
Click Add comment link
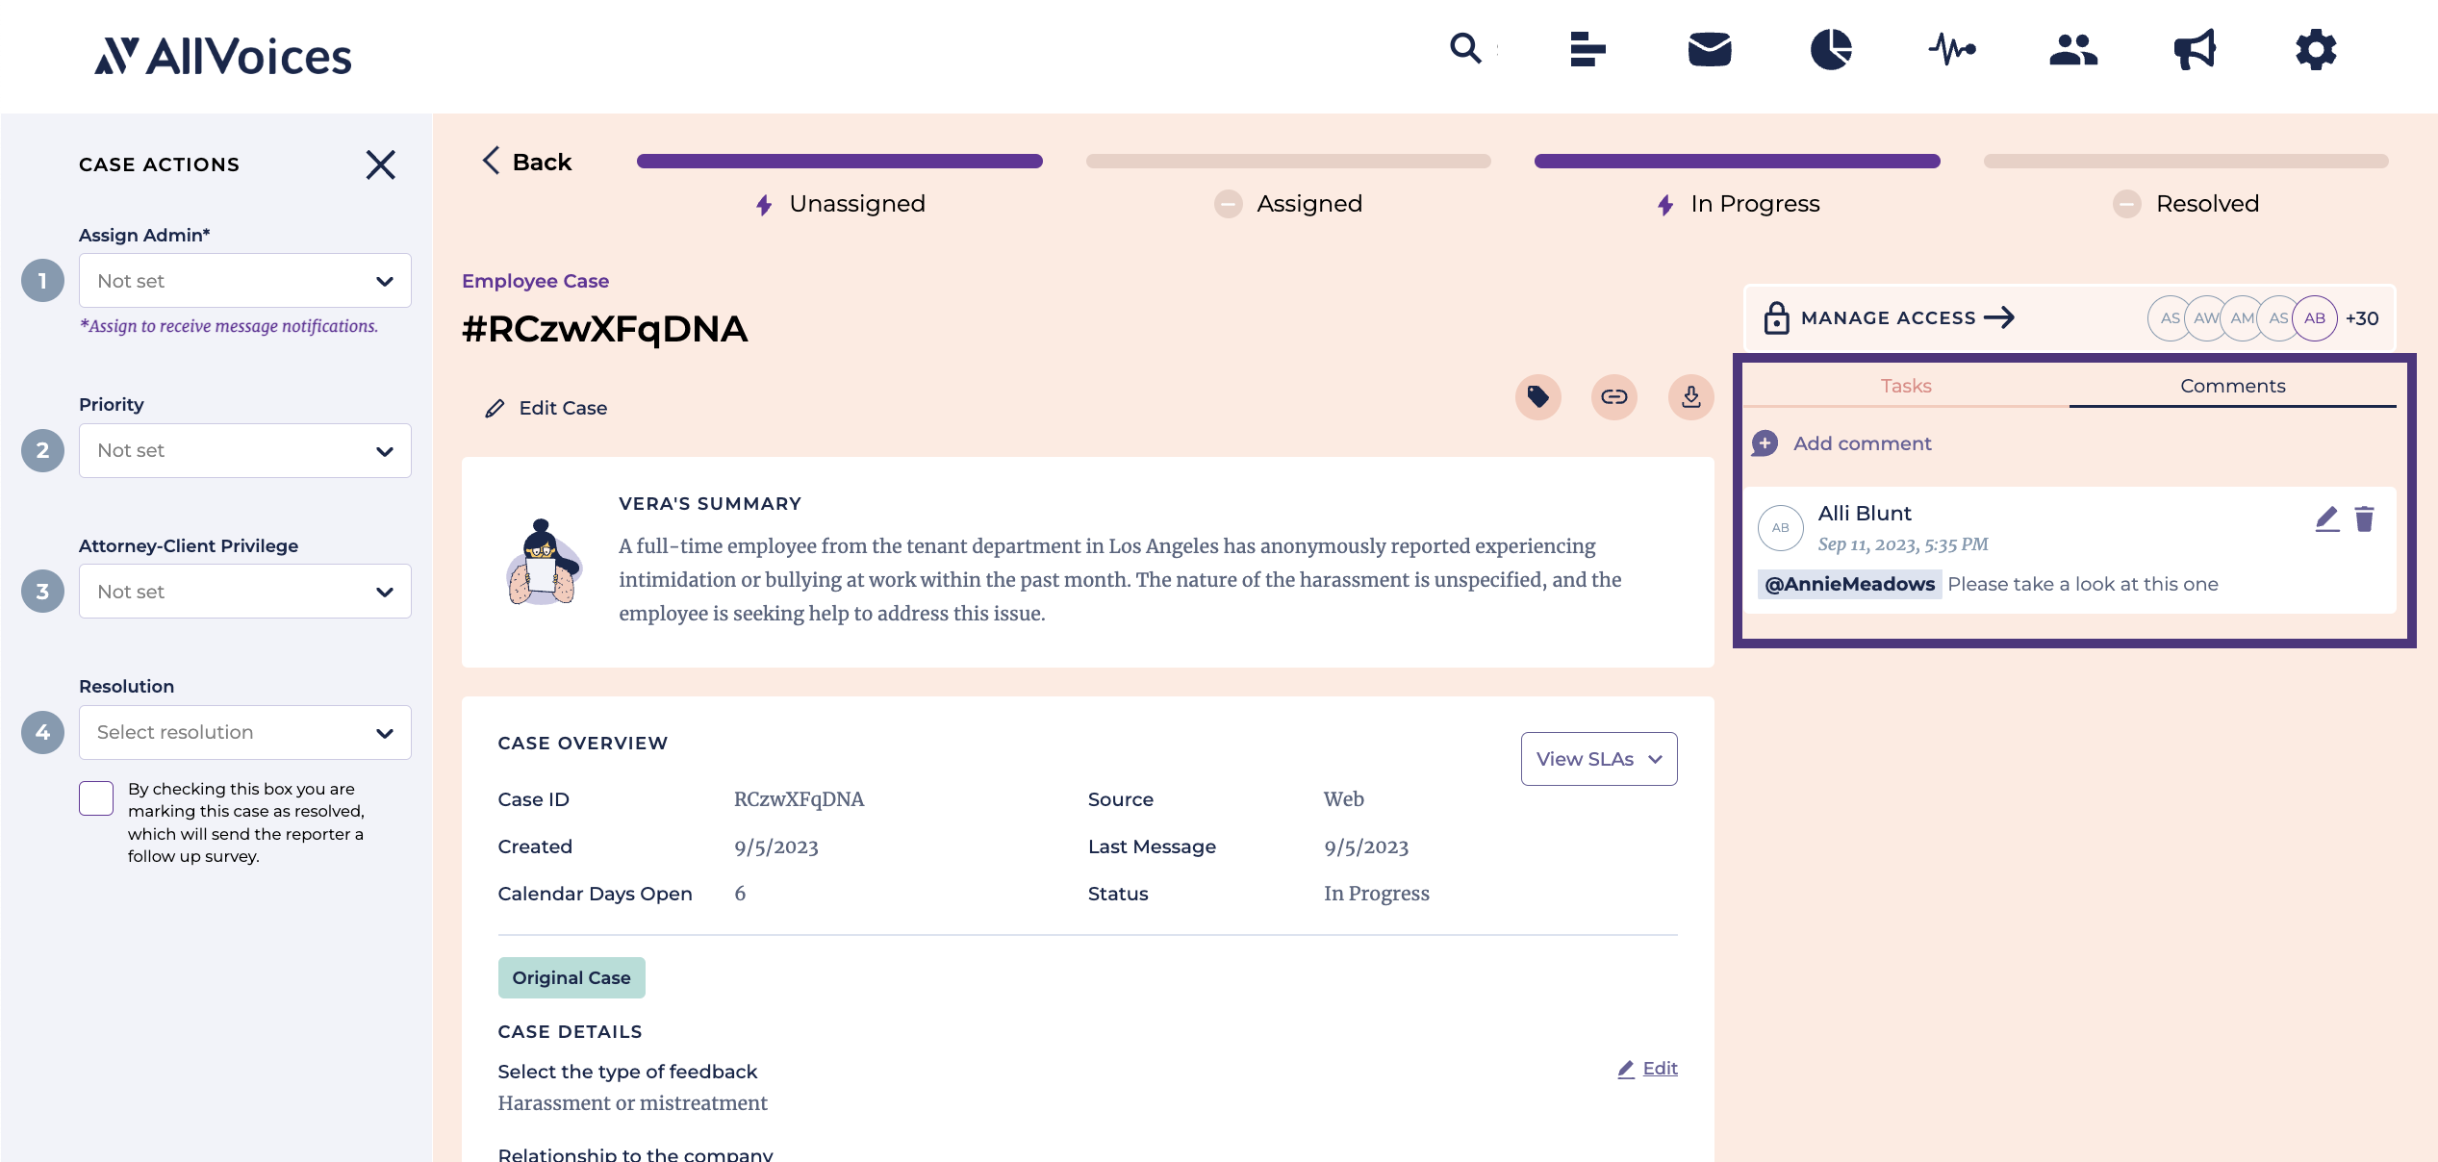pos(1862,443)
